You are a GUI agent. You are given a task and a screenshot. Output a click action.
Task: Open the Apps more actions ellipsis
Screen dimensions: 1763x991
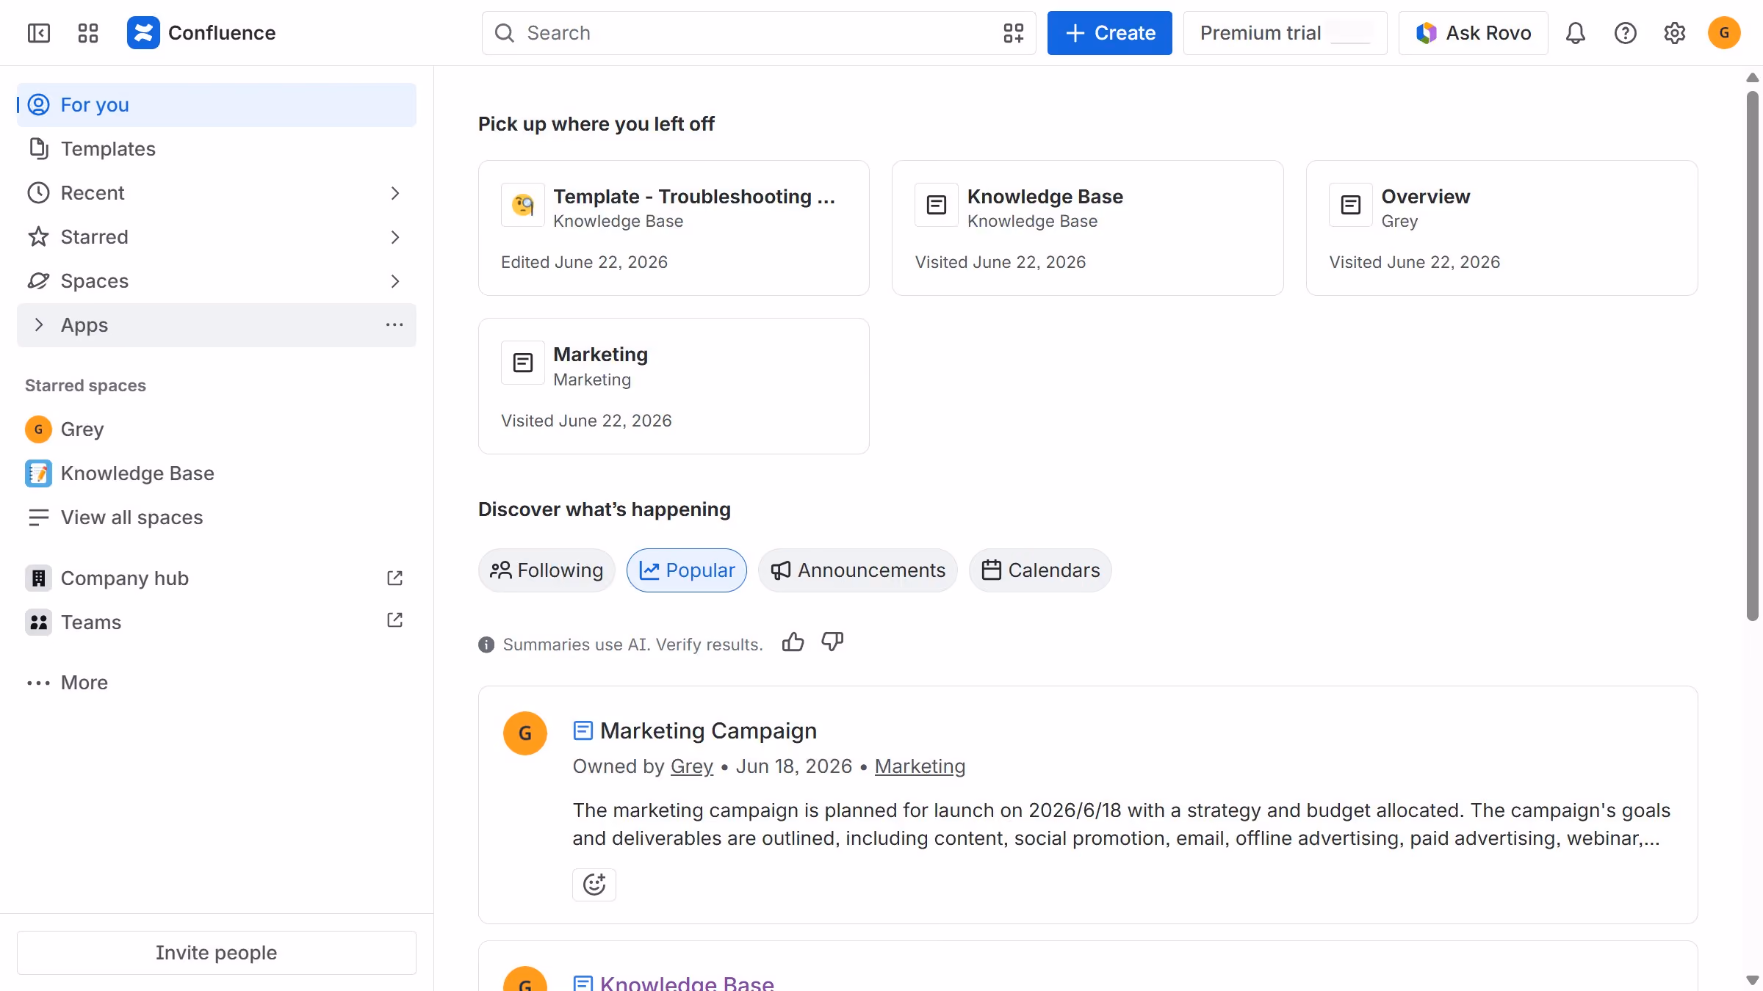[394, 325]
